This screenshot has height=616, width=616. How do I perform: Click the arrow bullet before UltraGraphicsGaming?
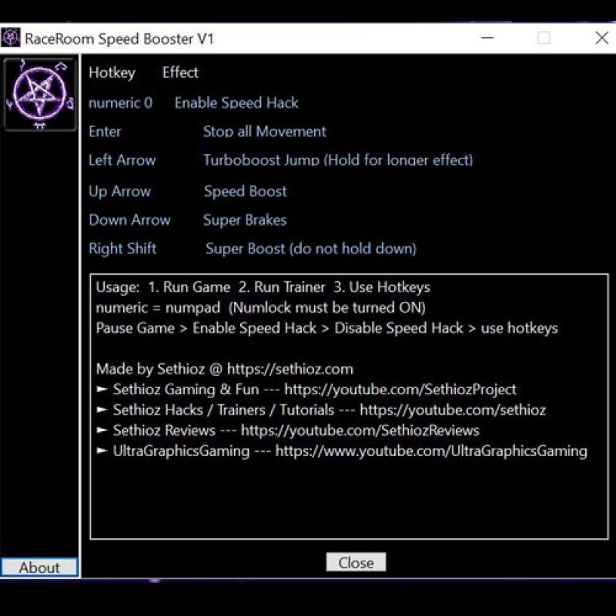pyautogui.click(x=102, y=450)
